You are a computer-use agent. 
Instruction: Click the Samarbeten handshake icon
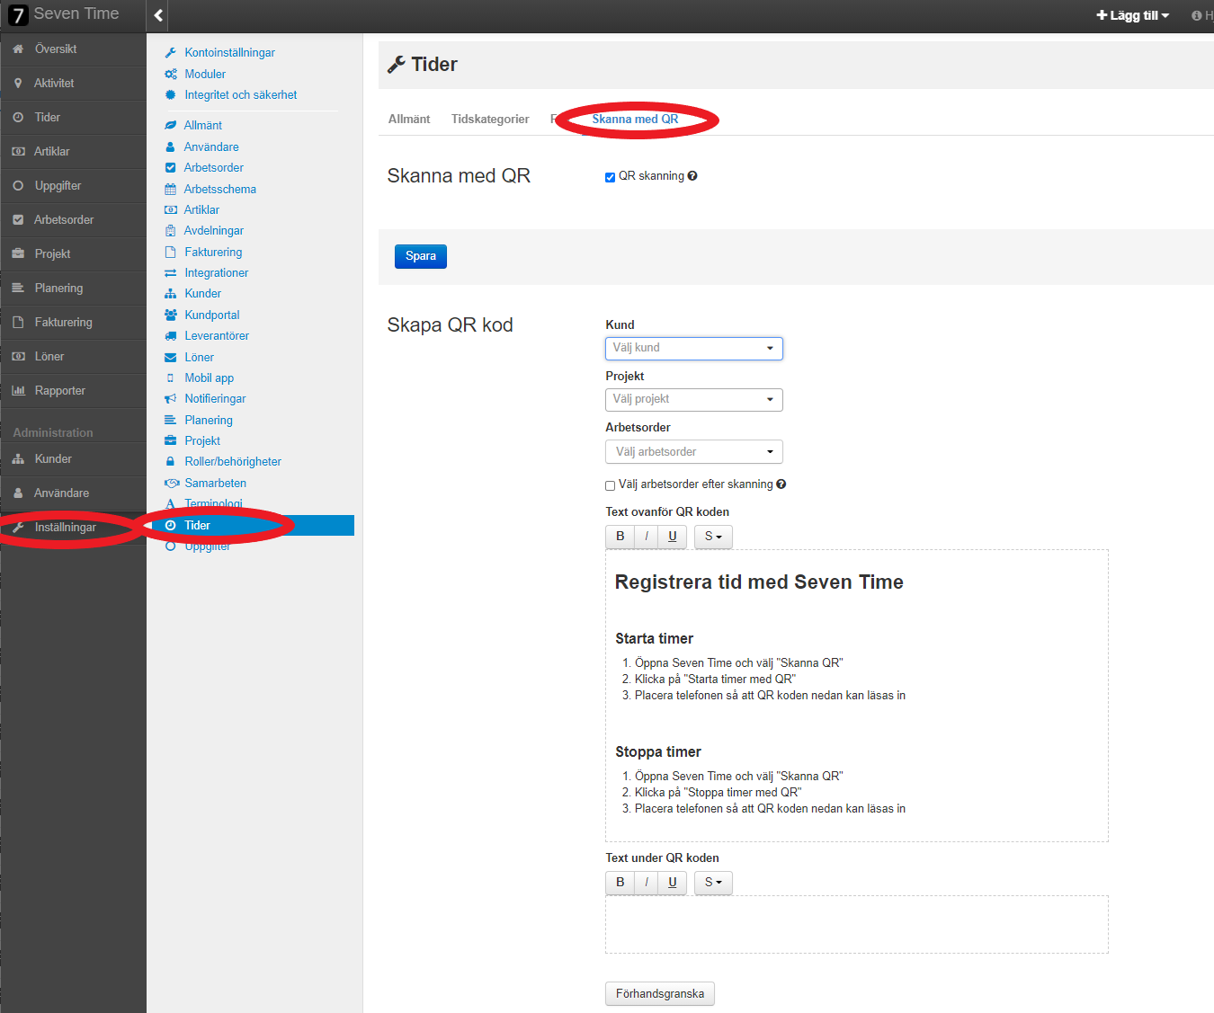[172, 484]
